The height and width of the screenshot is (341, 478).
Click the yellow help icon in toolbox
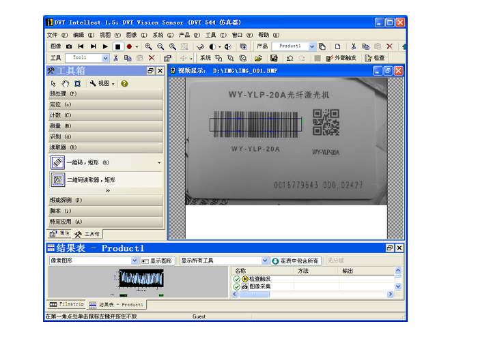point(124,83)
